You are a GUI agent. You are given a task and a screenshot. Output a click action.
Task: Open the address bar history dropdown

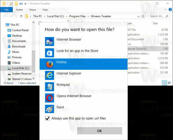(138, 16)
